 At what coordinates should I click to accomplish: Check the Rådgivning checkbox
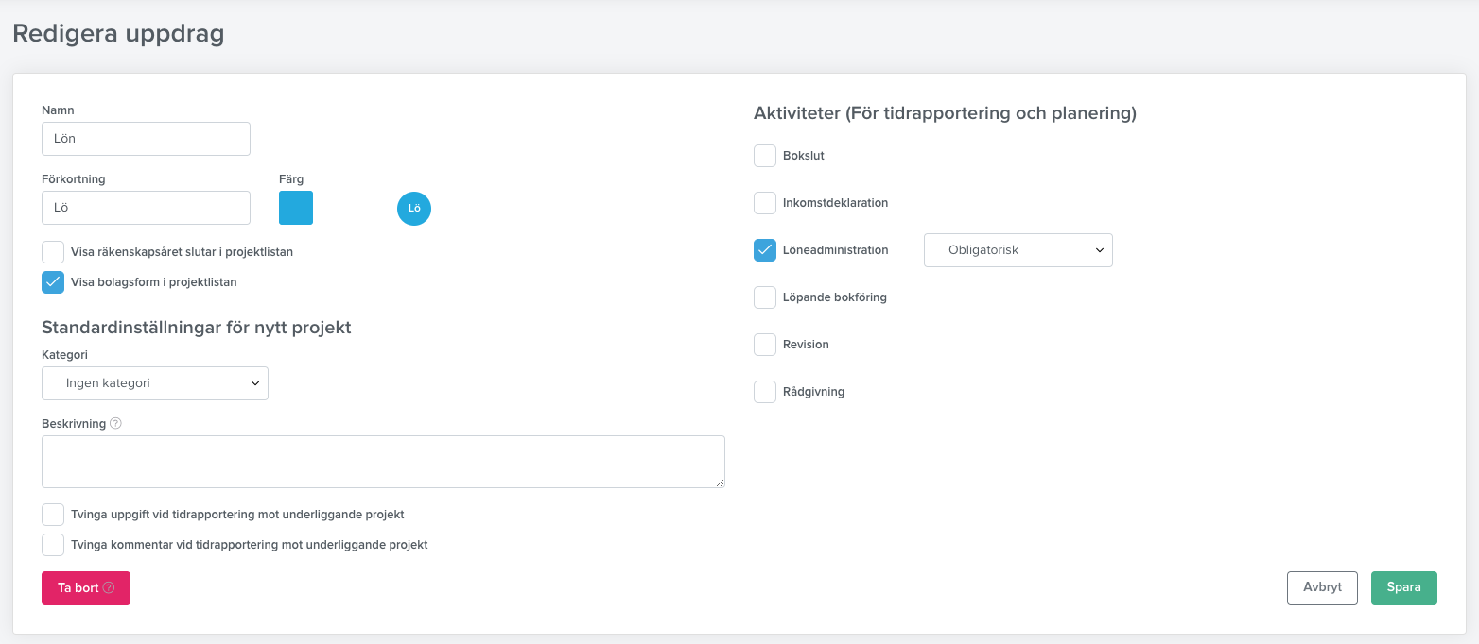[x=765, y=391]
